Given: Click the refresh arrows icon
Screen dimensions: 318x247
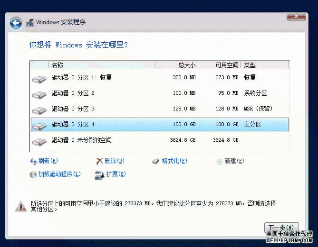Looking at the screenshot, I should click(x=33, y=162).
